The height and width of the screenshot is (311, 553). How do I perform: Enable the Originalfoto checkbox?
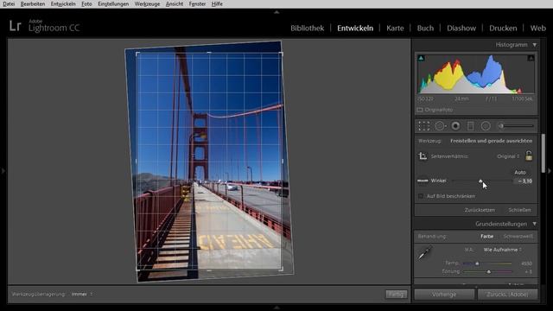420,110
